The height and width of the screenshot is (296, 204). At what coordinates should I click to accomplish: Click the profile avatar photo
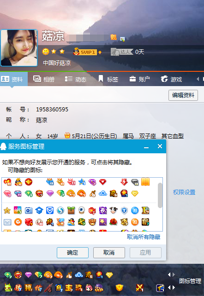pyautogui.click(x=19, y=48)
